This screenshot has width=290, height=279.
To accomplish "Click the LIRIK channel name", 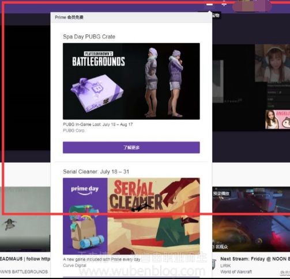I will tap(225, 266).
